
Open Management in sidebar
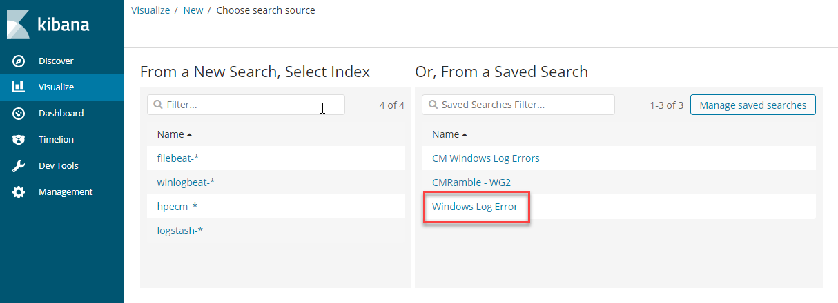62,192
